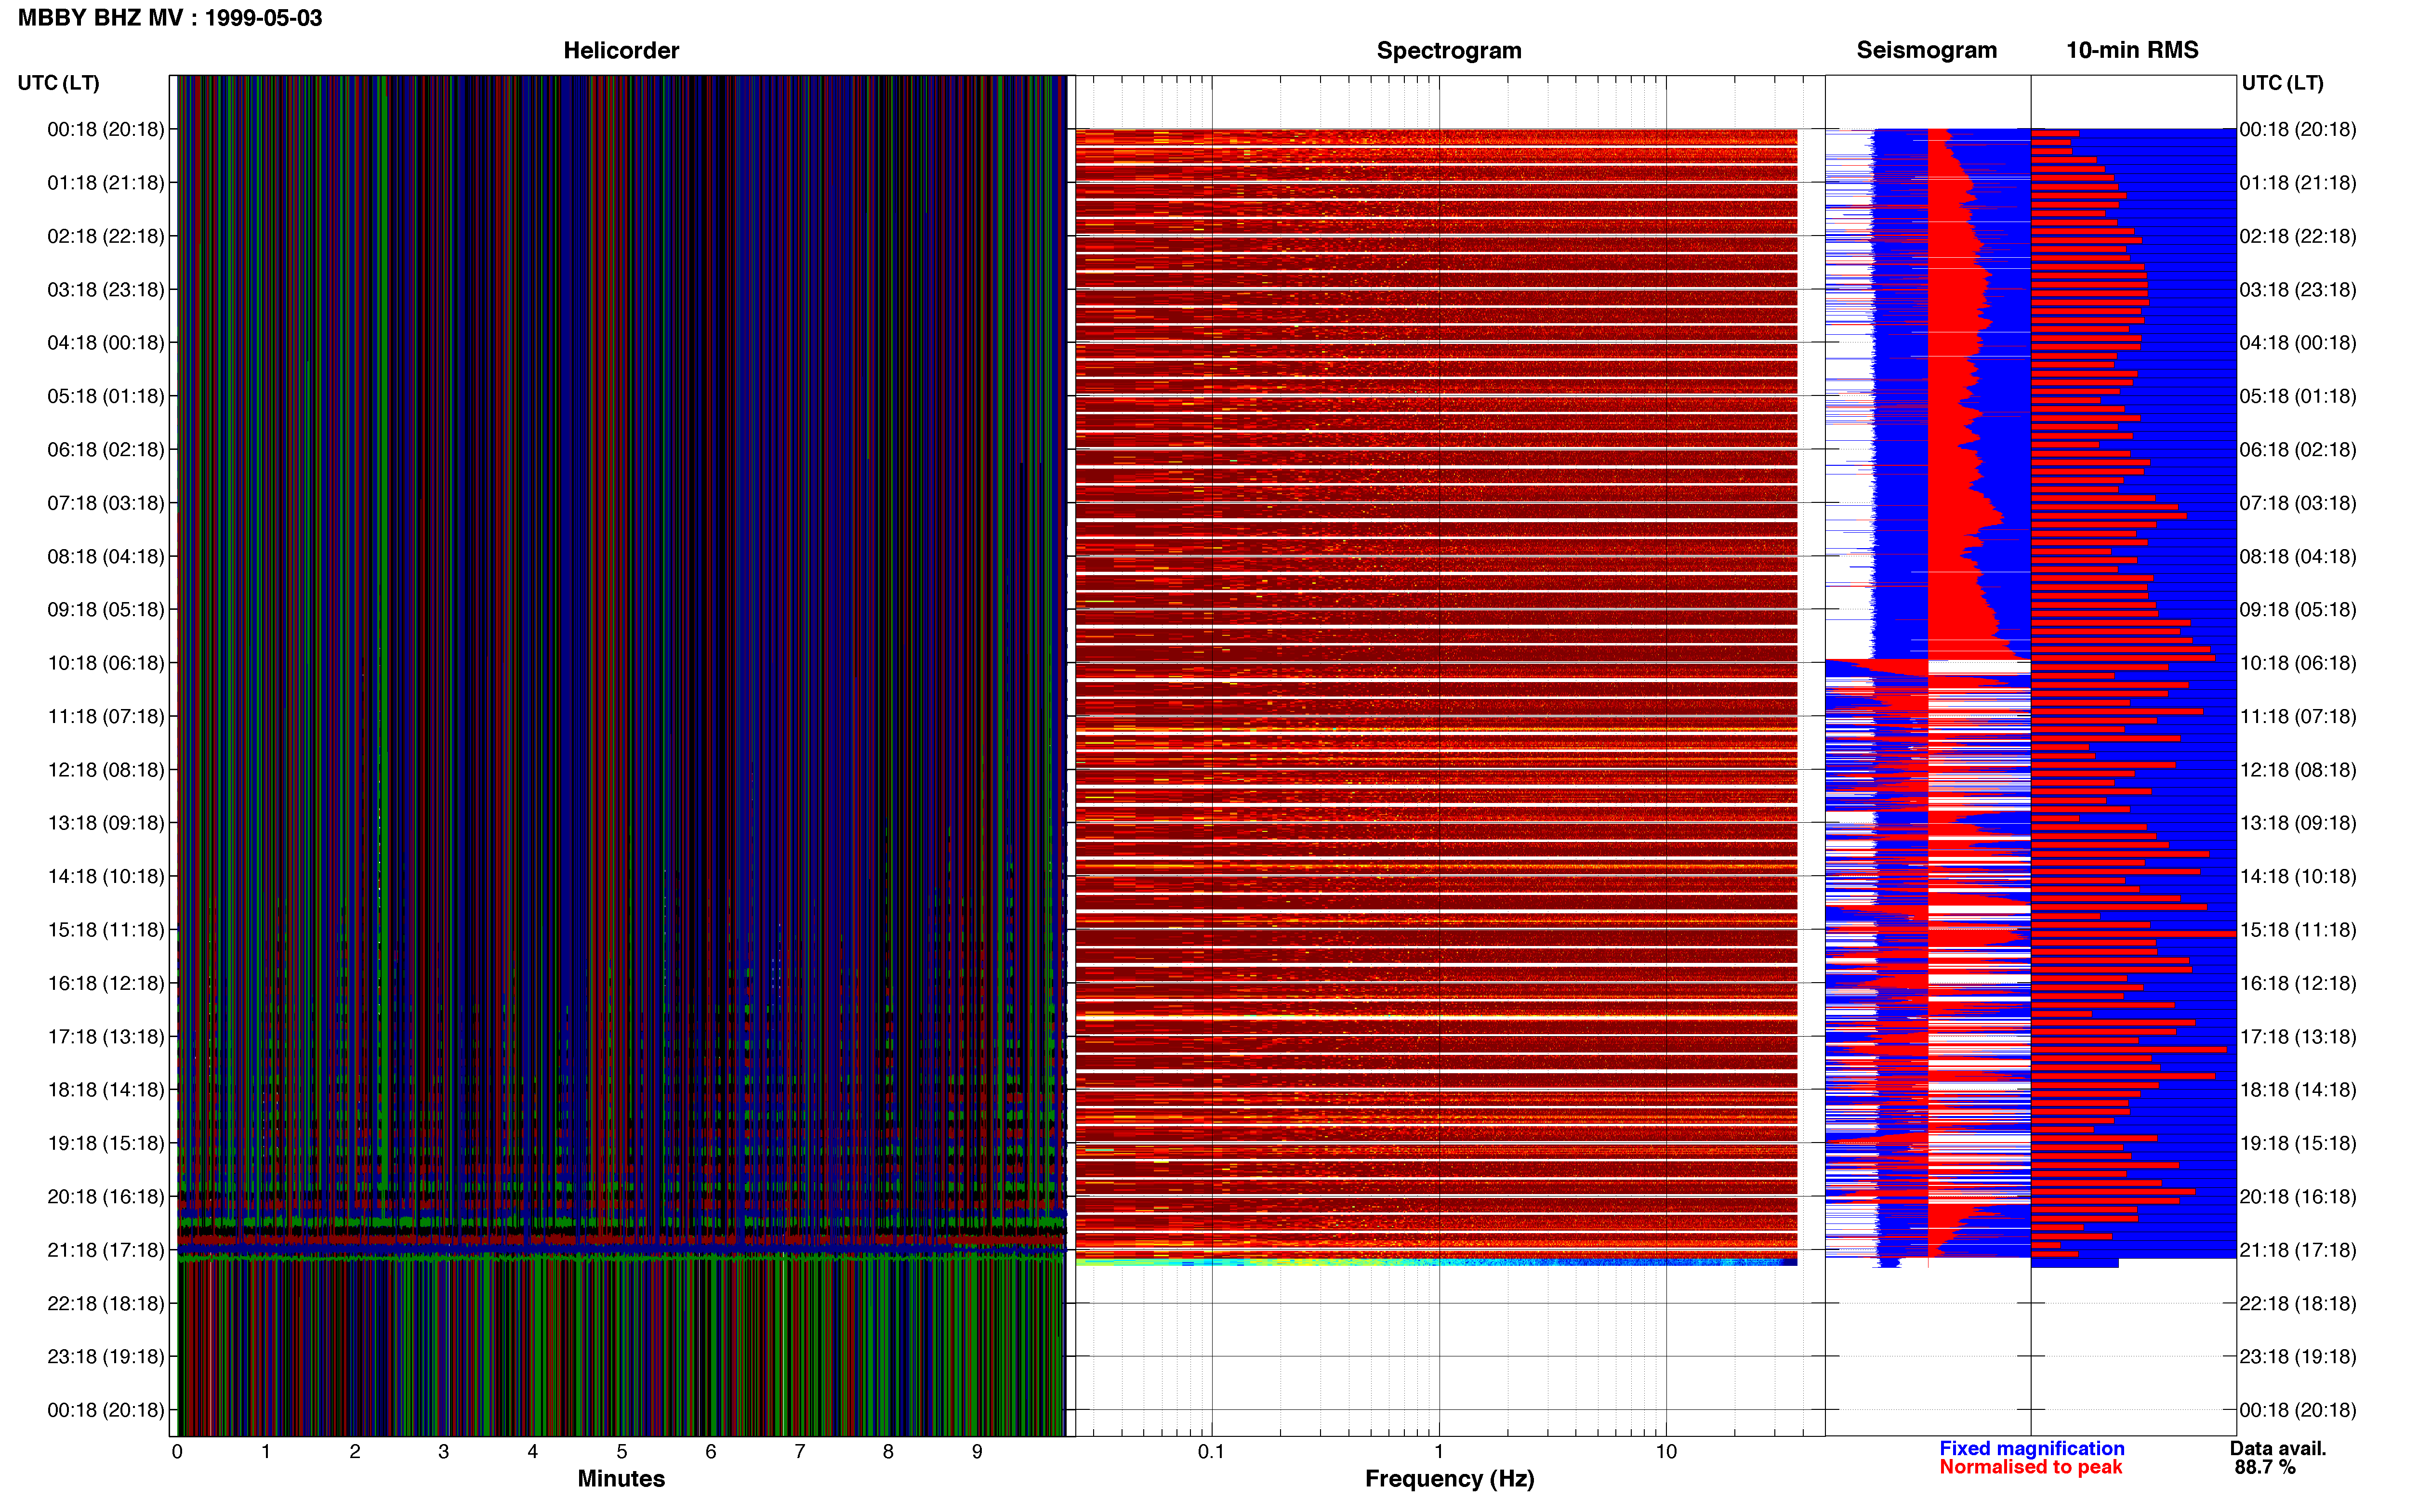Click the Helicorder panel heading
Viewport: 2418px width, 1512px height.
621,50
